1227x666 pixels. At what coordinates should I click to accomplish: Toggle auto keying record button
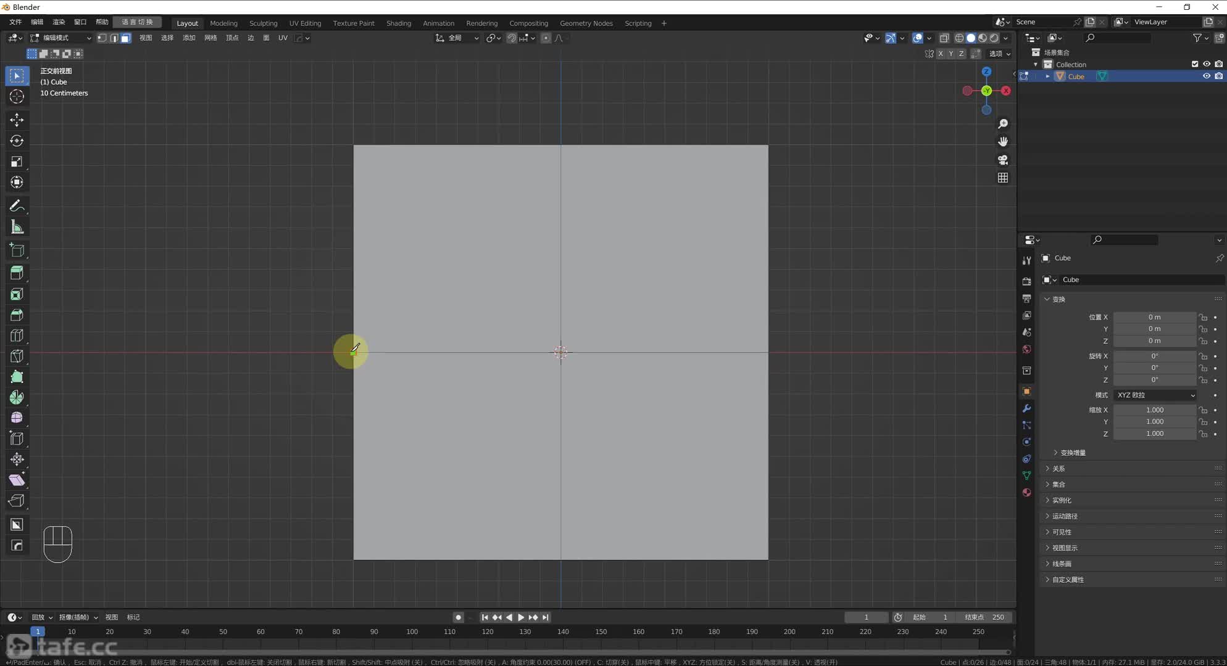coord(458,617)
